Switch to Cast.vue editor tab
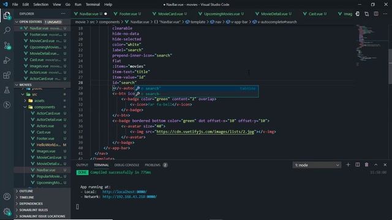 [315, 14]
